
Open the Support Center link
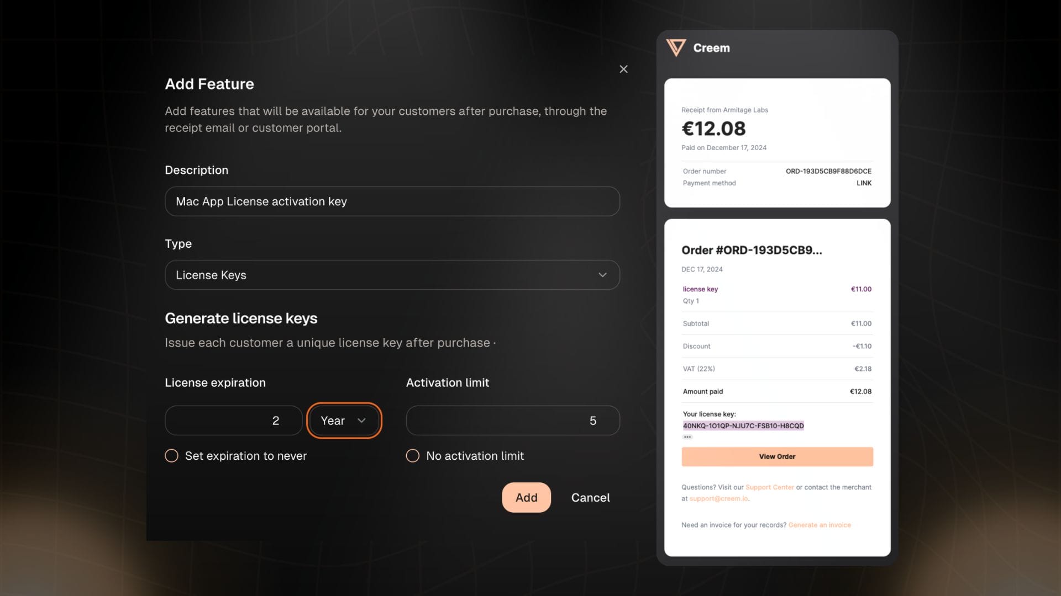click(x=769, y=487)
